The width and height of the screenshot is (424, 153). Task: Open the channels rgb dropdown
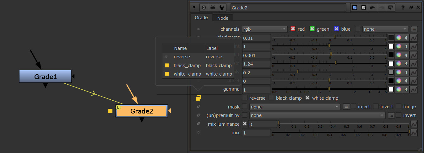[x=264, y=29]
